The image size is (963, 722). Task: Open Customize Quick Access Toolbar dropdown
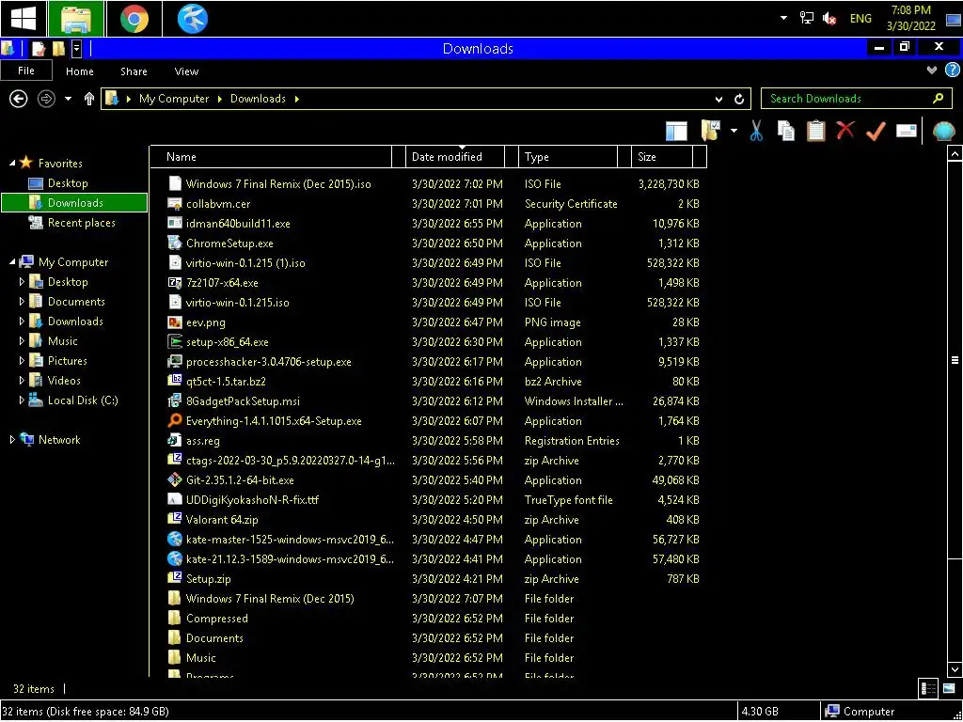77,49
